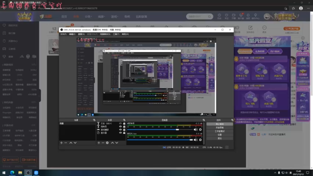The width and height of the screenshot is (313, 176).
Task: Remove selected source with the minus icon
Action: (103, 143)
